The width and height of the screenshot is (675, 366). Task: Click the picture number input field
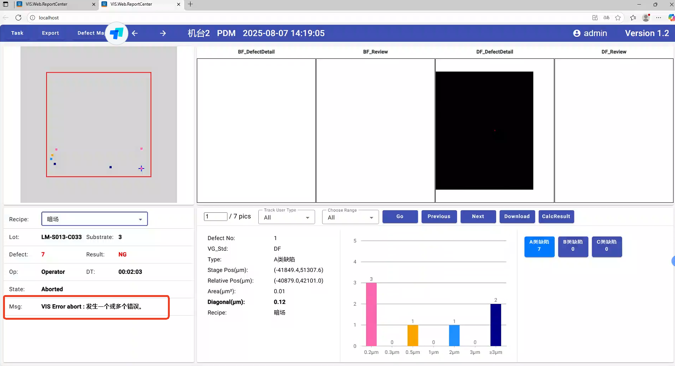tap(215, 217)
